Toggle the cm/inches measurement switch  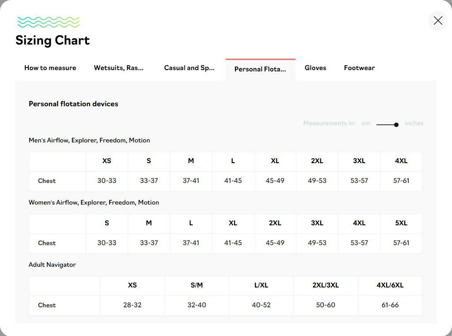387,124
